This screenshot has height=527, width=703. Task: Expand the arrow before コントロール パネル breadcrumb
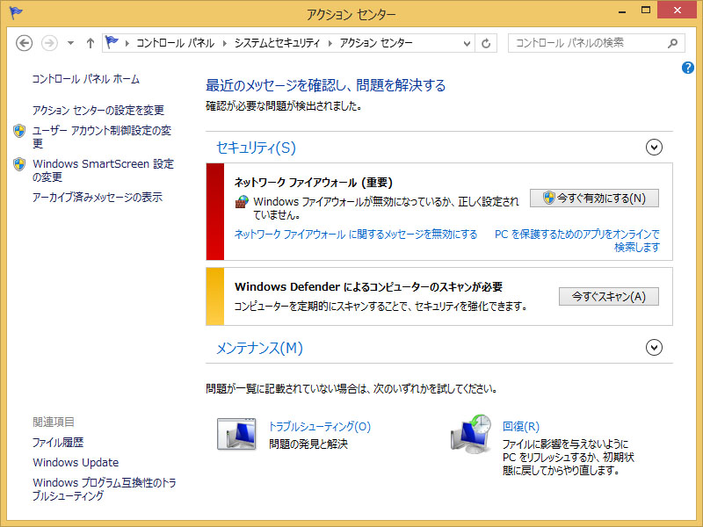[127, 43]
